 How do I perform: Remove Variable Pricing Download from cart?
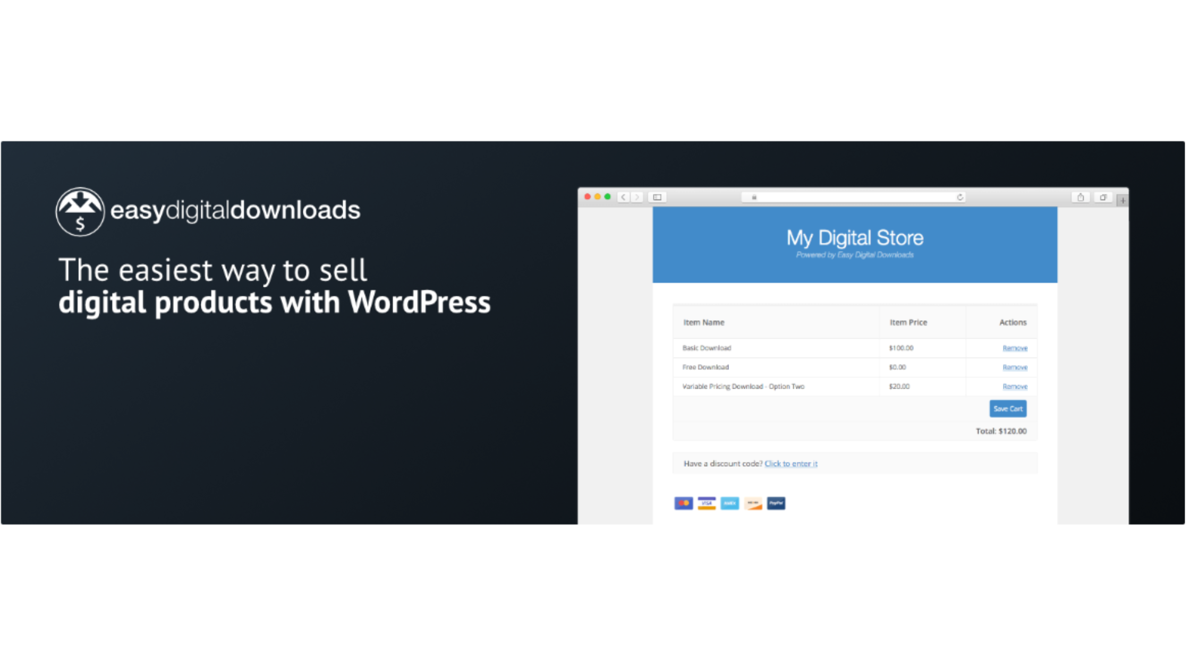[x=1015, y=387]
